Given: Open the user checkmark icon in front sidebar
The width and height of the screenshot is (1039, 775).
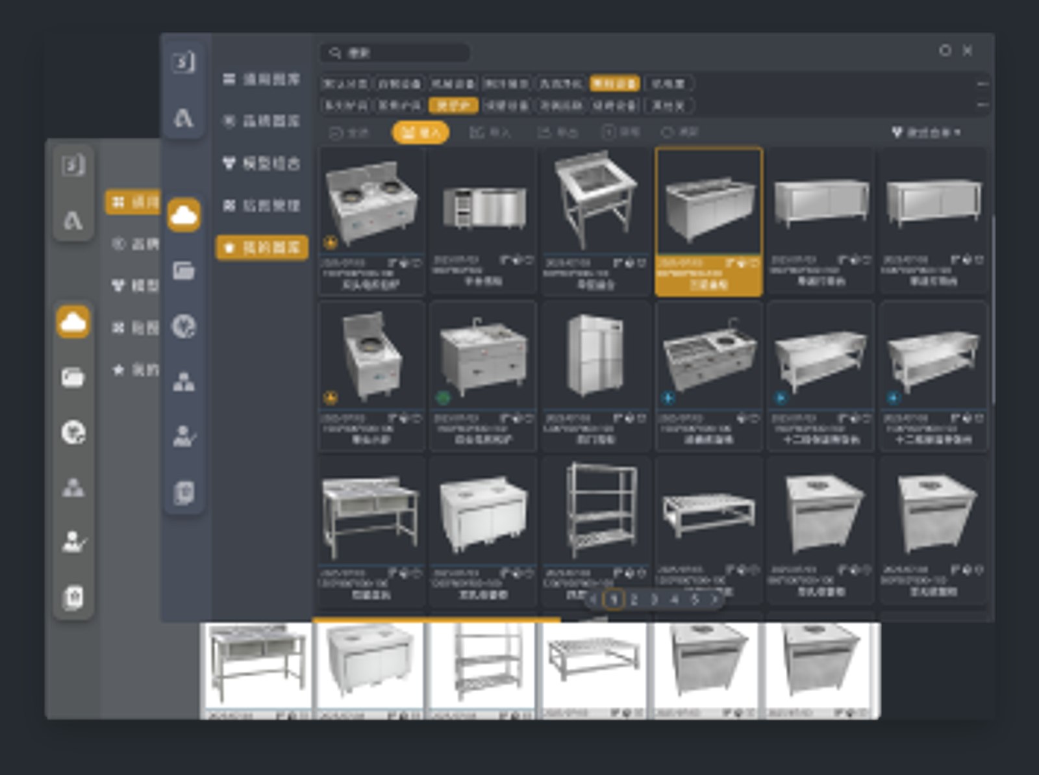Looking at the screenshot, I should 184,436.
